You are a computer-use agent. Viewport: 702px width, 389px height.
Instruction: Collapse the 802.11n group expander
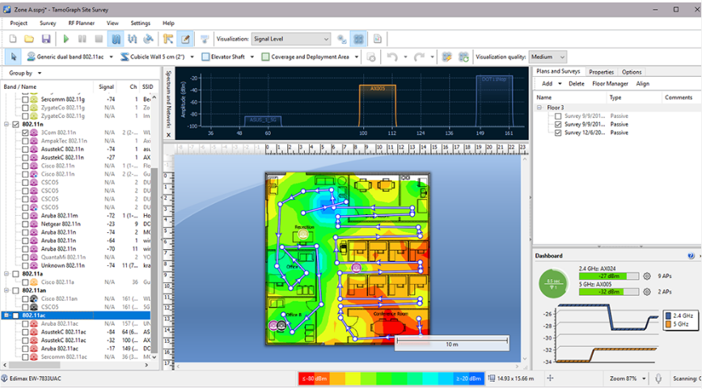6,125
